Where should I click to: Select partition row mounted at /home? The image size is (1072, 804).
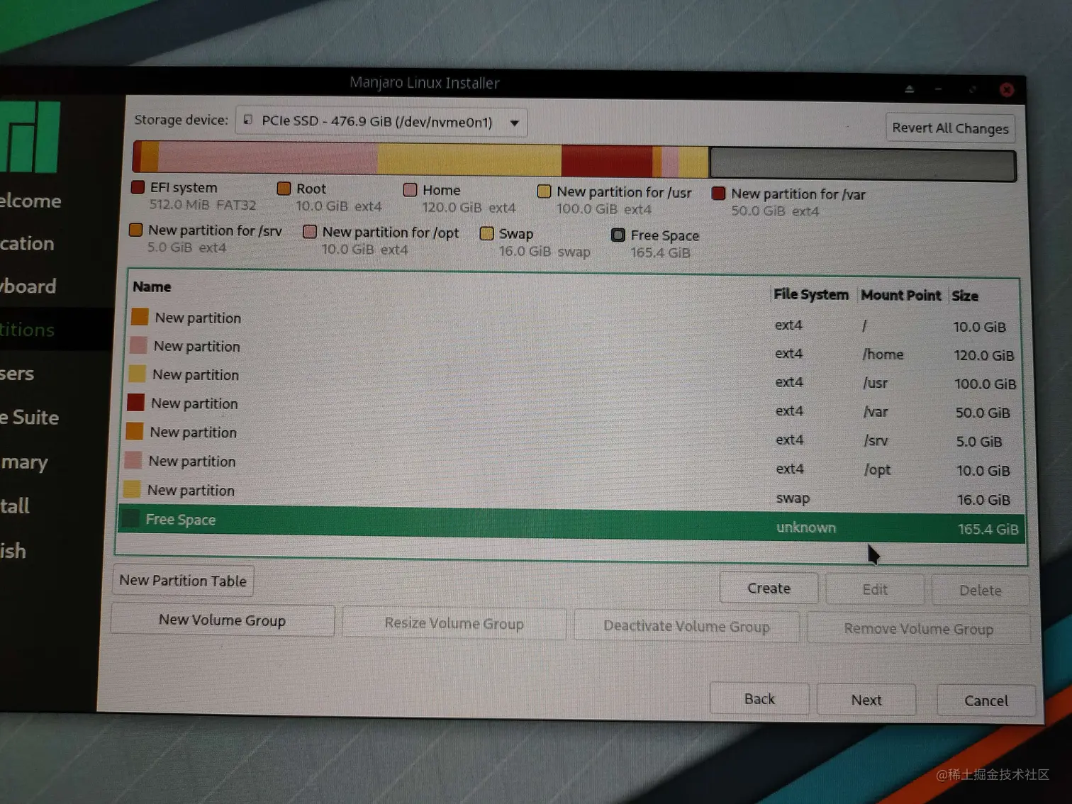[x=573, y=350]
